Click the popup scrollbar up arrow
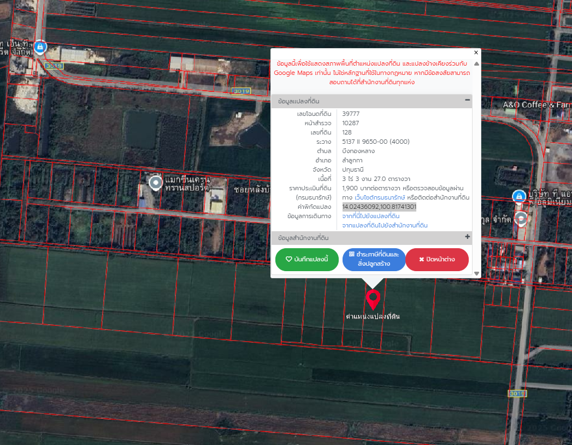This screenshot has width=572, height=445. [x=476, y=64]
